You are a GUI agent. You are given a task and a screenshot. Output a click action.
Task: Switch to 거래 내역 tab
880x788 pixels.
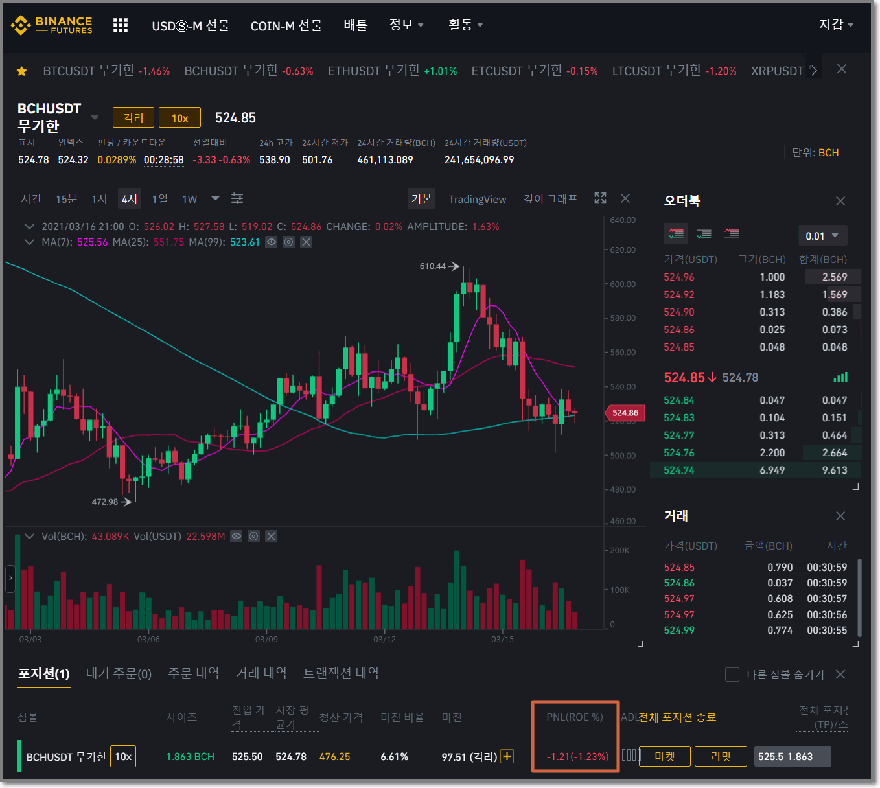click(261, 673)
